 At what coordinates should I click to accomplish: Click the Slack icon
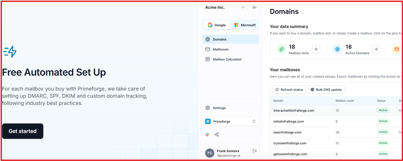[x=207, y=135]
